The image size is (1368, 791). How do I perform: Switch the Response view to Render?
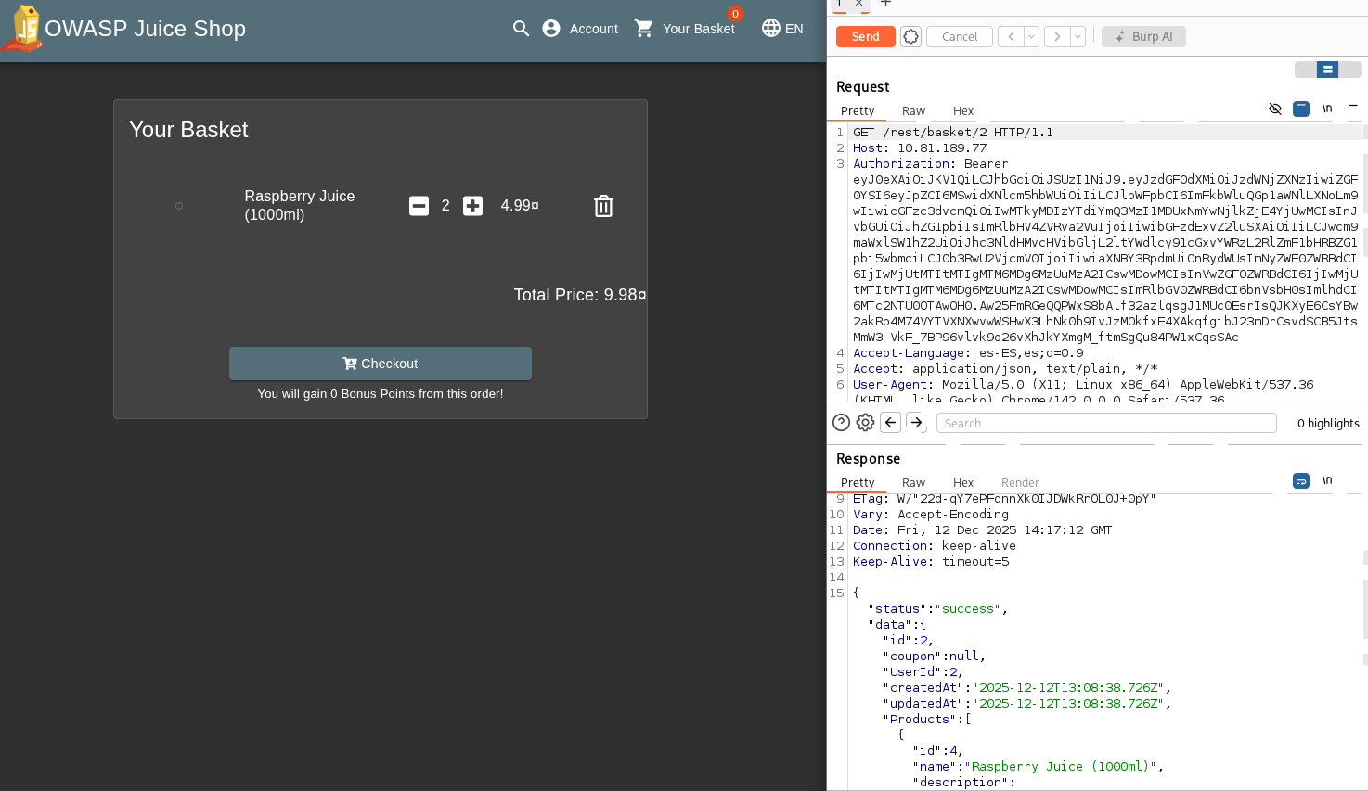[x=1020, y=483]
